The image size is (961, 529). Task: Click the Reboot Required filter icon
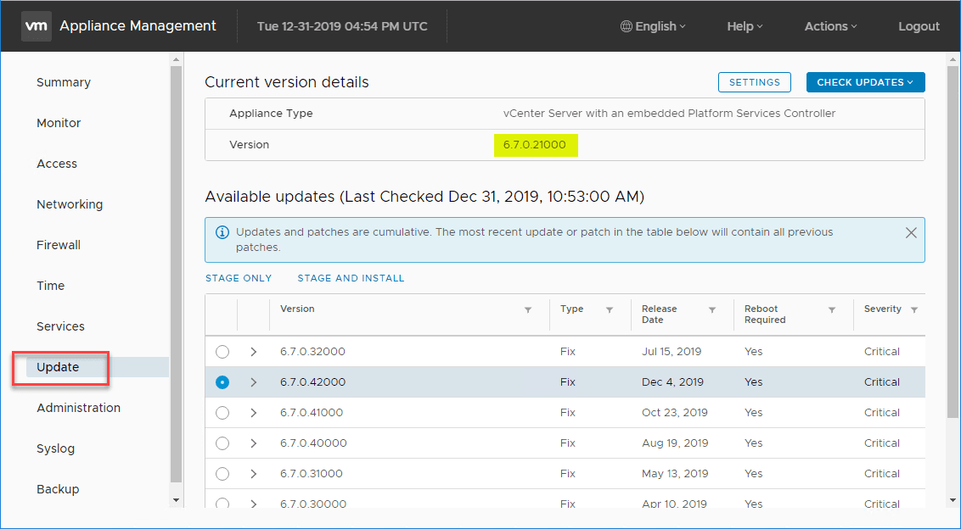point(832,310)
